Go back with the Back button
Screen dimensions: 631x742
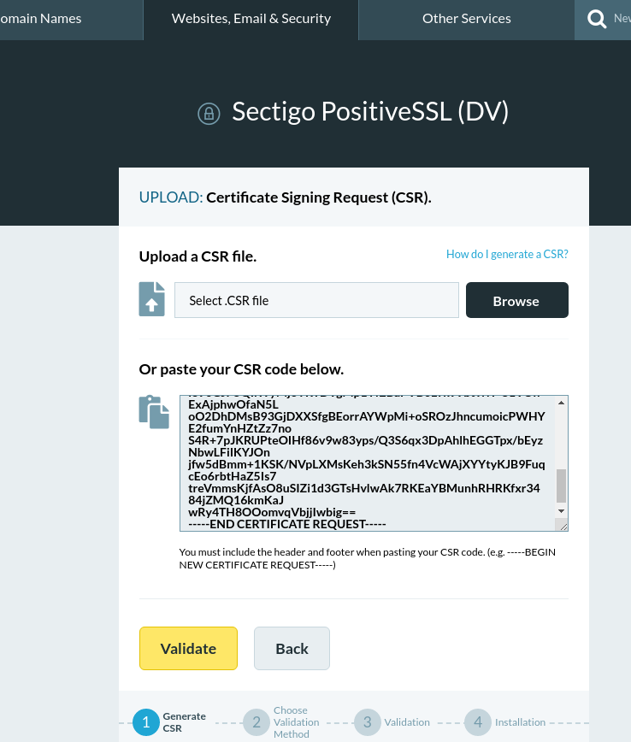pyautogui.click(x=292, y=648)
